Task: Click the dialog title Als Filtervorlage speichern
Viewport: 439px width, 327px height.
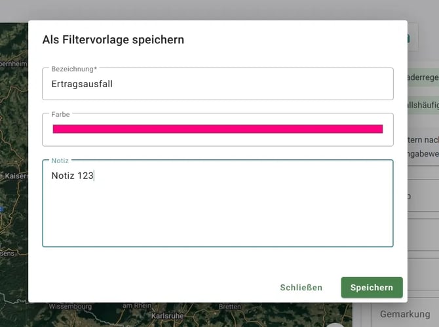Action: [113, 39]
